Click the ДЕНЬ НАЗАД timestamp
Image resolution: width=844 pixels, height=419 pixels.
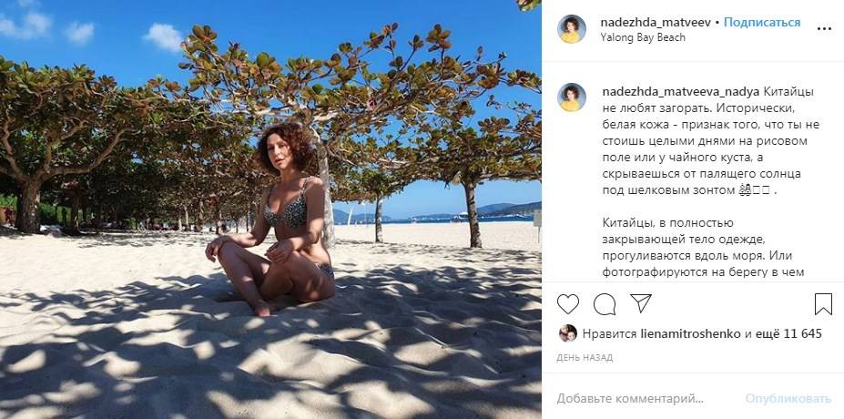tap(585, 358)
